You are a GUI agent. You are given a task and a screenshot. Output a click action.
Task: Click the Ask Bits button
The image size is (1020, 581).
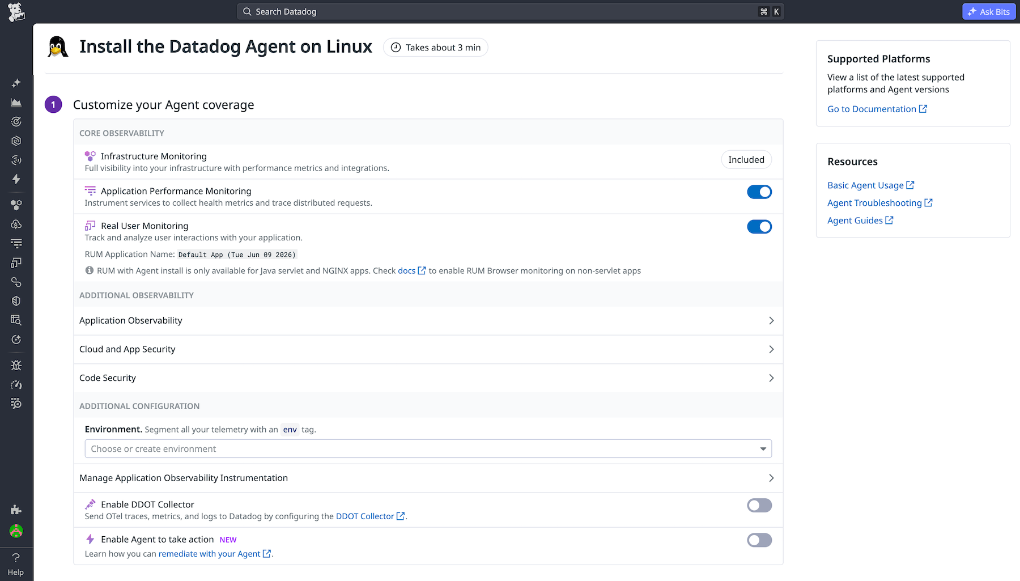point(989,11)
